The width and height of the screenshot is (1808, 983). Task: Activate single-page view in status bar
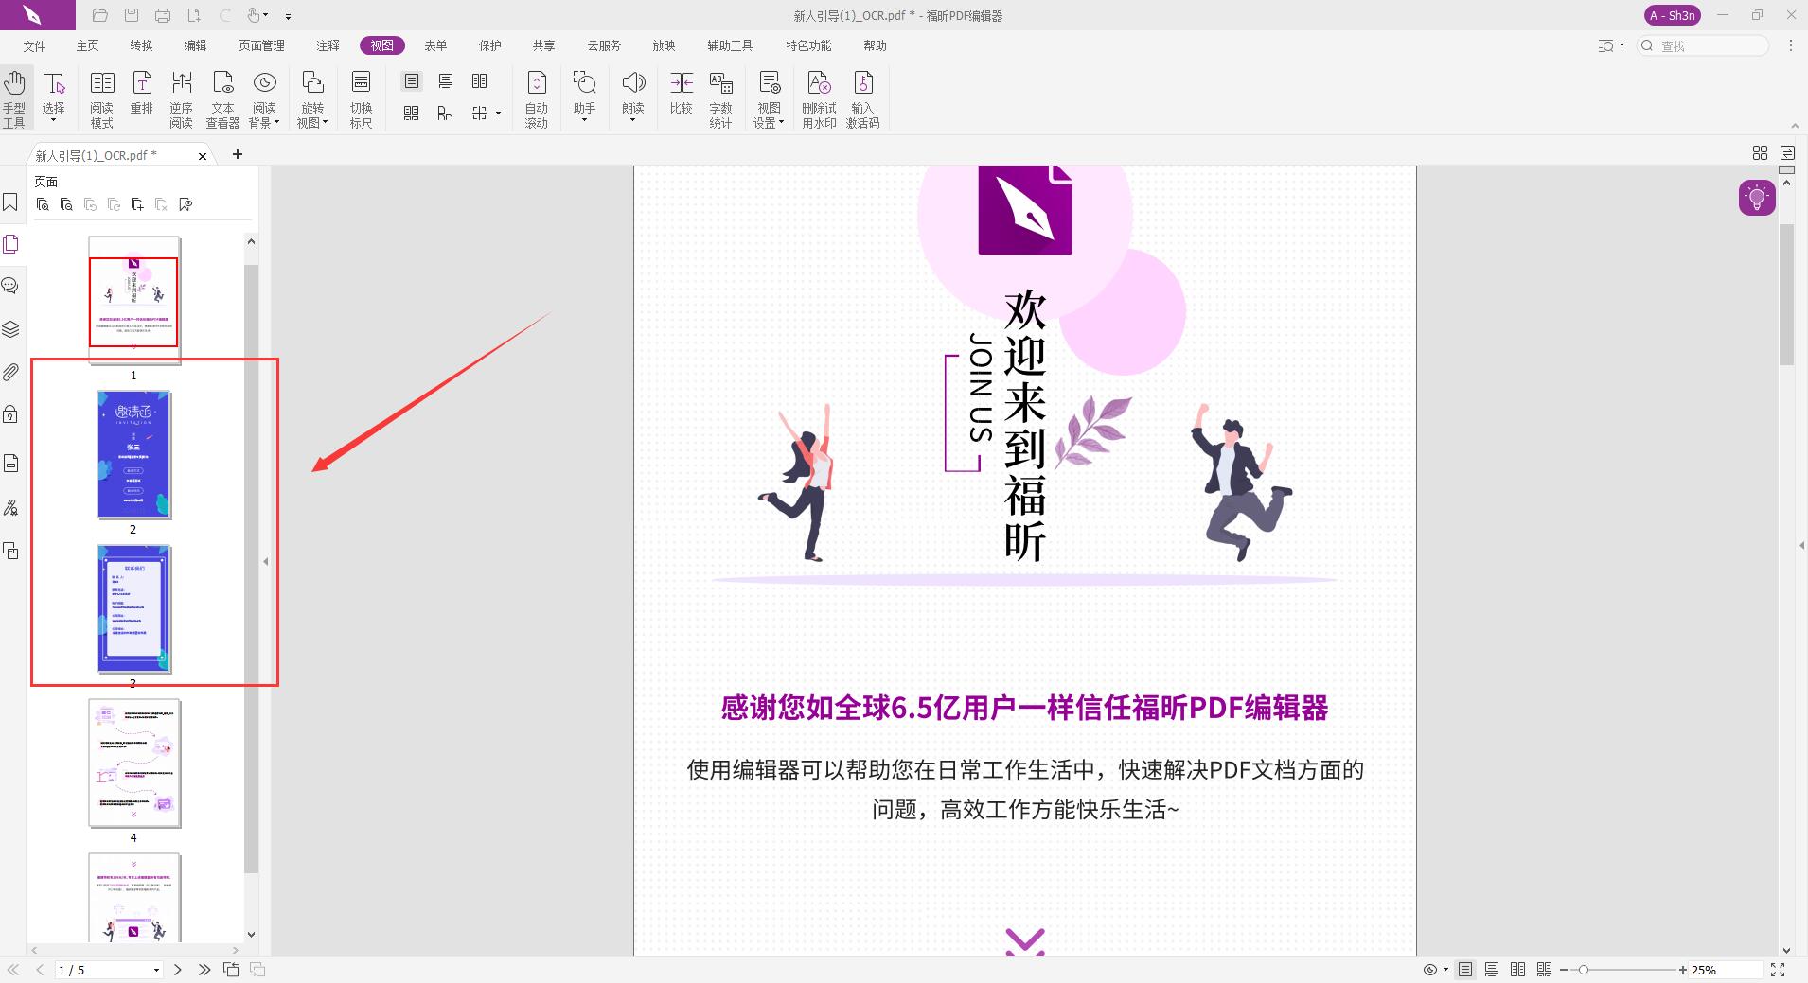[x=1465, y=970]
